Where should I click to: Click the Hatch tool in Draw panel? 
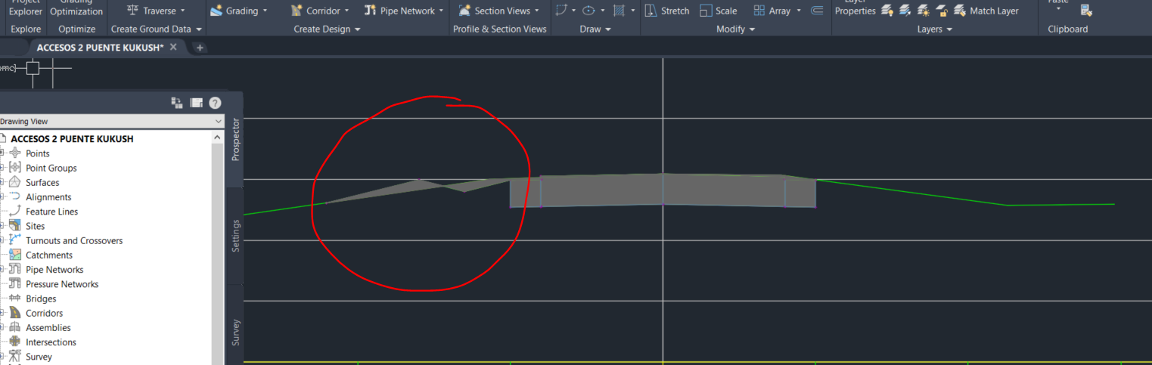619,11
